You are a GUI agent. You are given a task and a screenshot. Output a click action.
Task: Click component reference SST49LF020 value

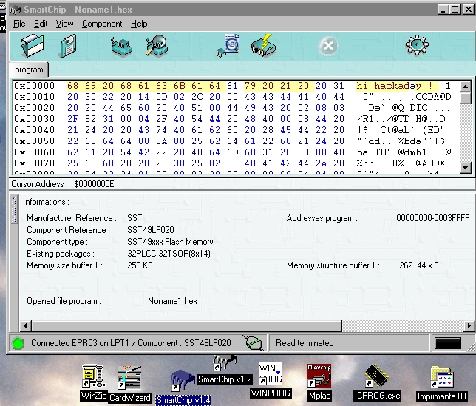point(151,230)
